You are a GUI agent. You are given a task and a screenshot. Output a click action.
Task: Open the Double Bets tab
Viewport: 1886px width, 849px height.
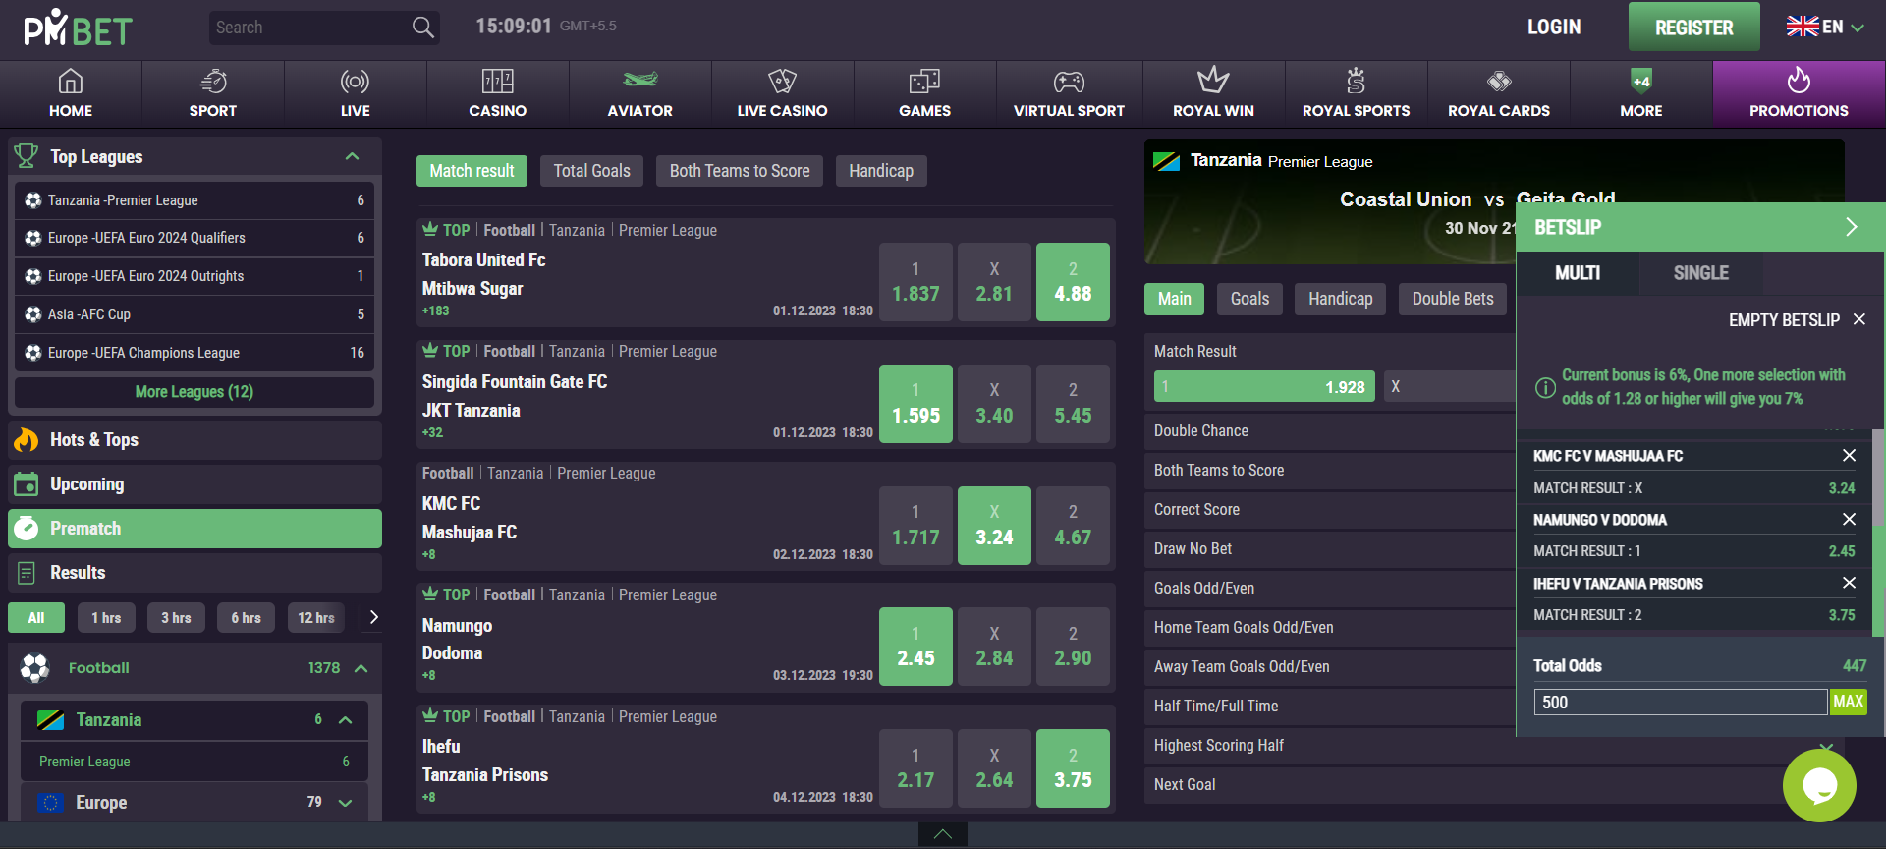(1453, 299)
